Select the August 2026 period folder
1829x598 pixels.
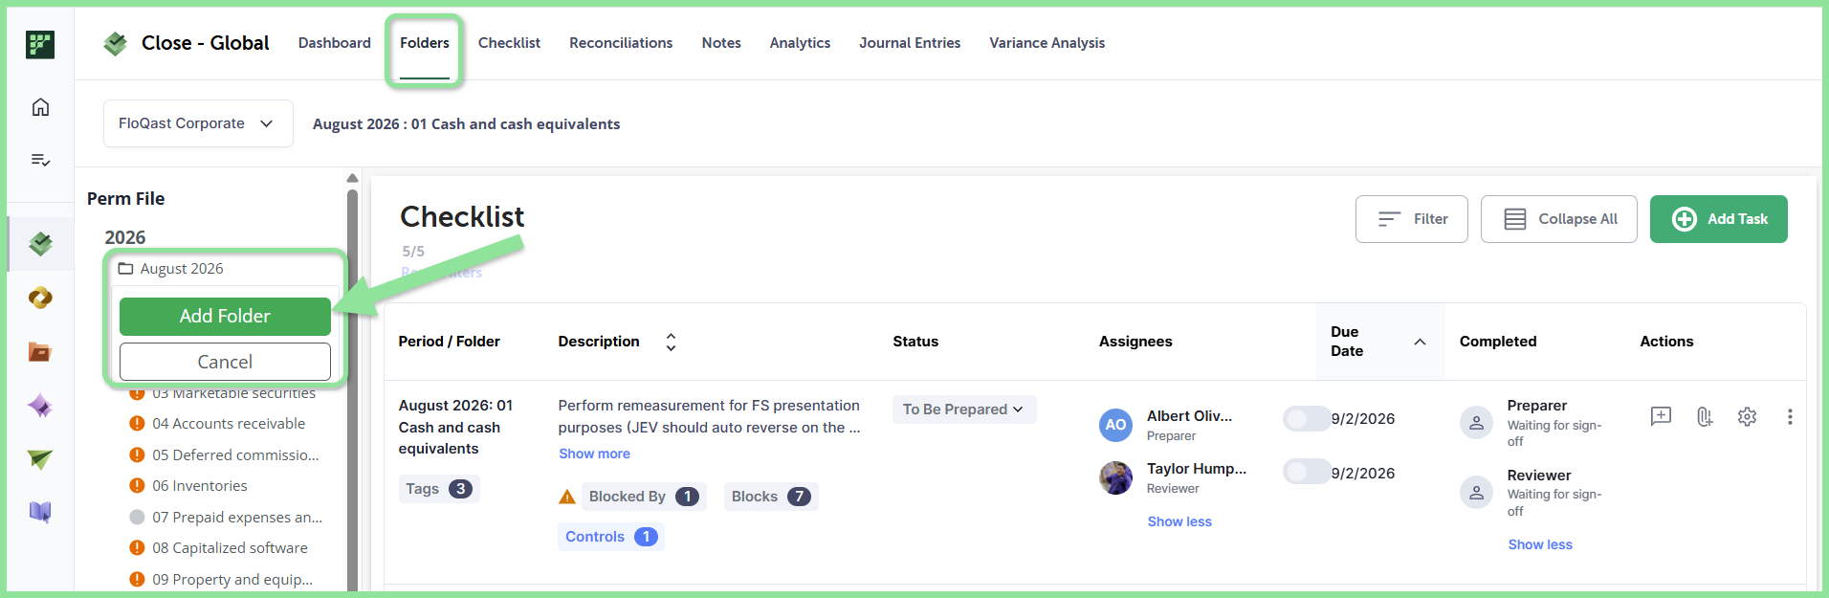pyautogui.click(x=182, y=269)
